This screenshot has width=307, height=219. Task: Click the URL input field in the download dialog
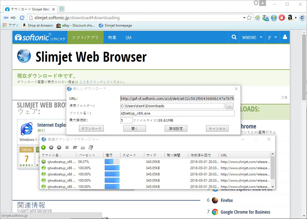tap(177, 99)
